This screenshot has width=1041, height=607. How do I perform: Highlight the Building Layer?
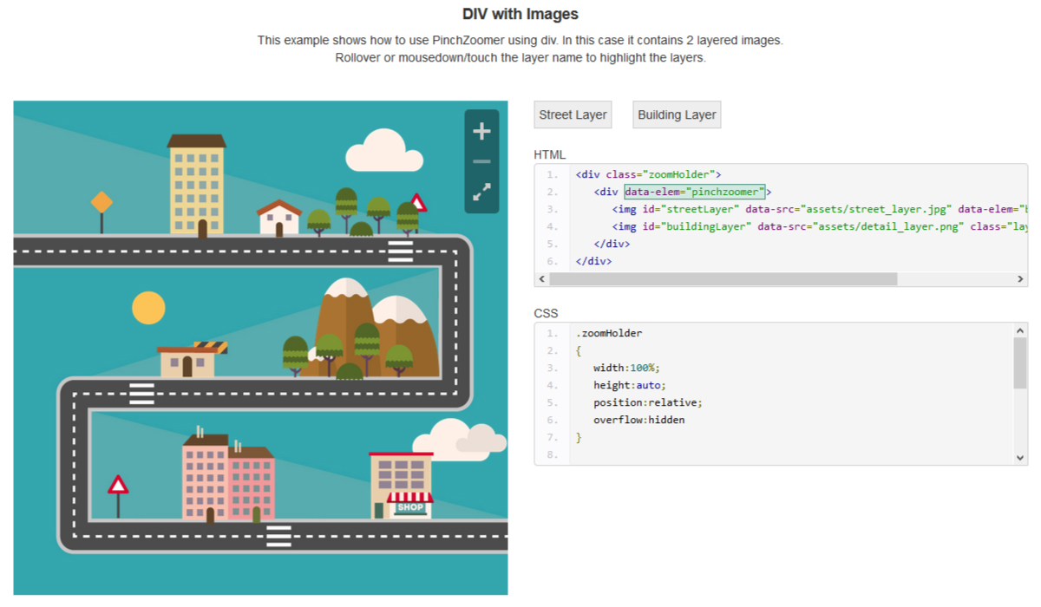[677, 114]
